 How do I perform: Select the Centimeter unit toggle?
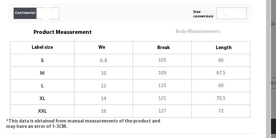point(25,13)
